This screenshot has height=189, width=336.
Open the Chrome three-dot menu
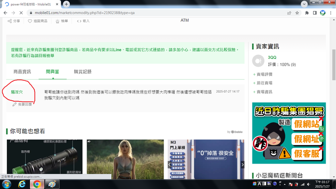pyautogui.click(x=331, y=13)
